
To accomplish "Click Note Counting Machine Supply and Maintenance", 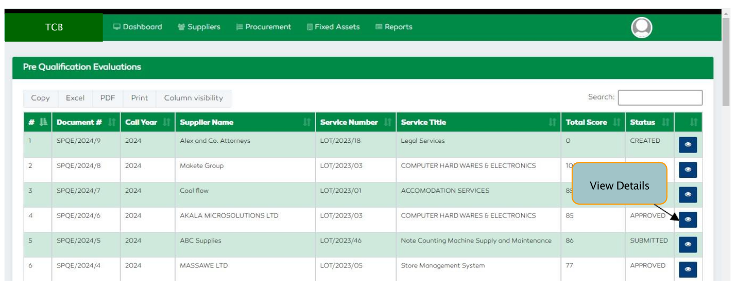I will point(476,240).
